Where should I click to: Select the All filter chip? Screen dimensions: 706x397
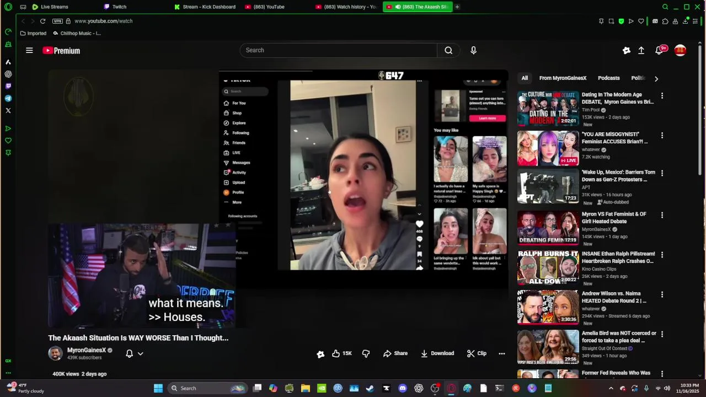tap(525, 78)
